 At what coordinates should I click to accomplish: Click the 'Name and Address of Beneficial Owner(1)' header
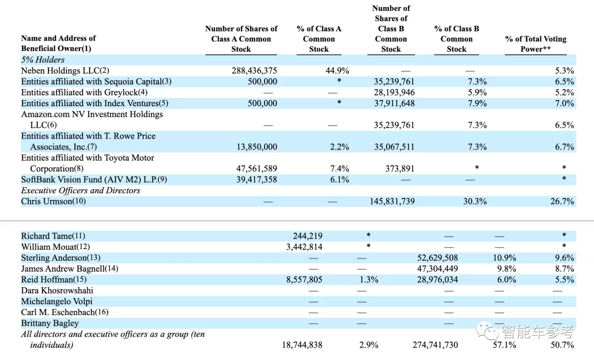click(58, 43)
